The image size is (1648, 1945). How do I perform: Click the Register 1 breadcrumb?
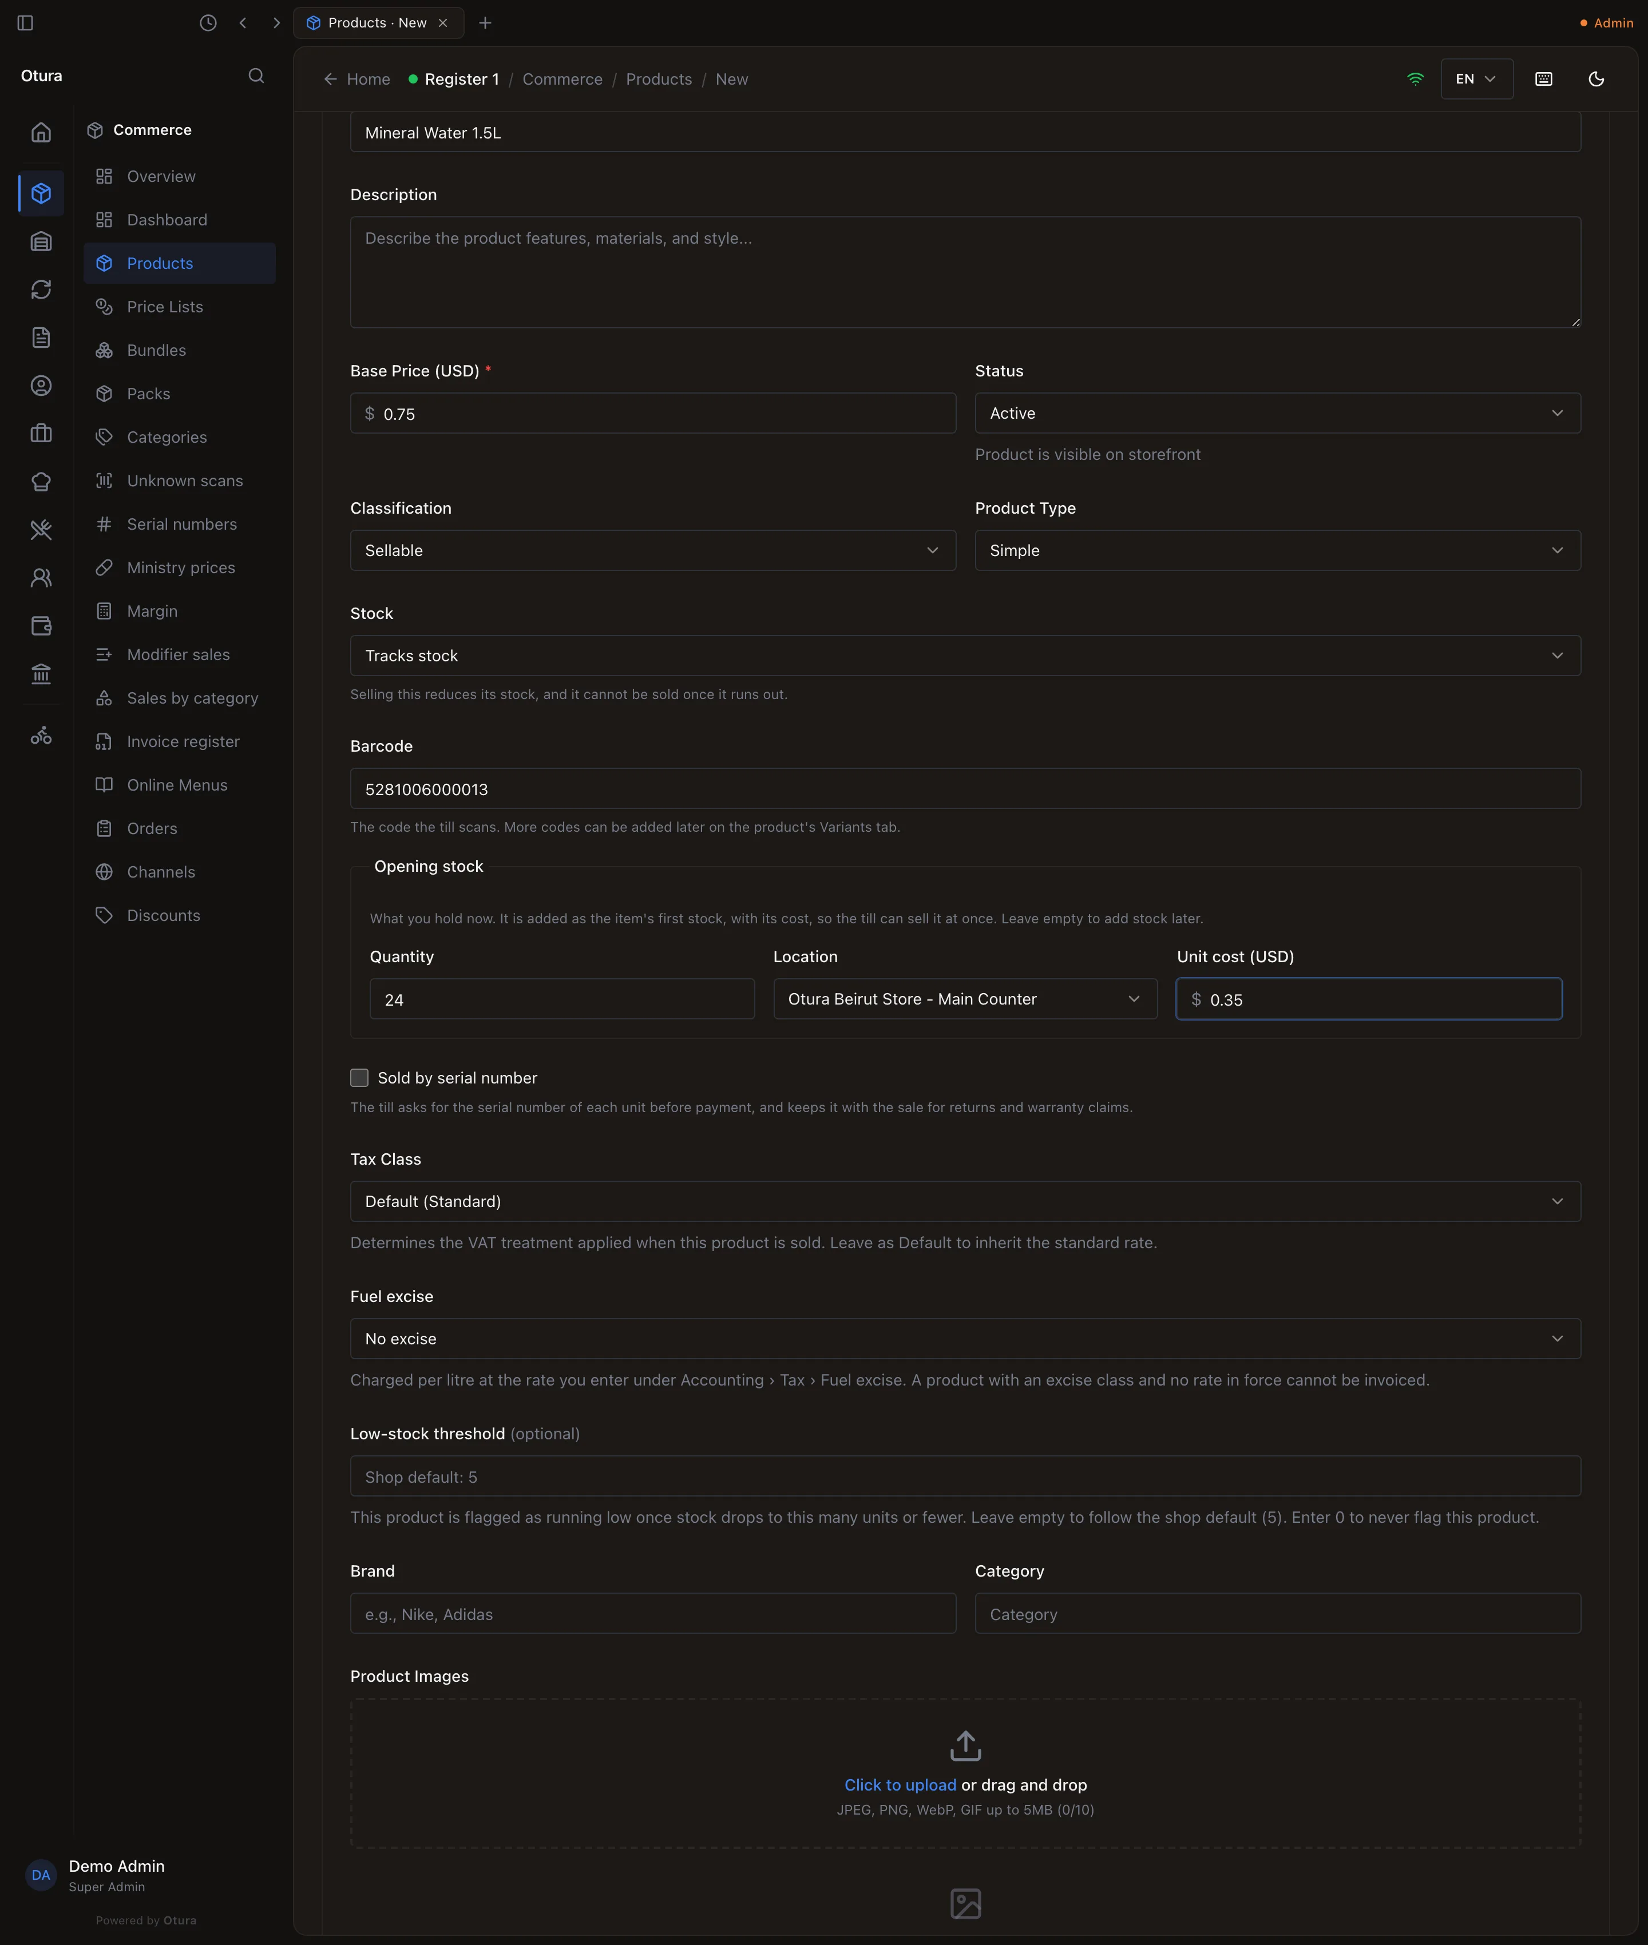click(454, 80)
